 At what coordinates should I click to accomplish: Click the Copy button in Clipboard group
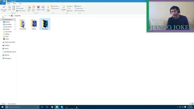9,8
